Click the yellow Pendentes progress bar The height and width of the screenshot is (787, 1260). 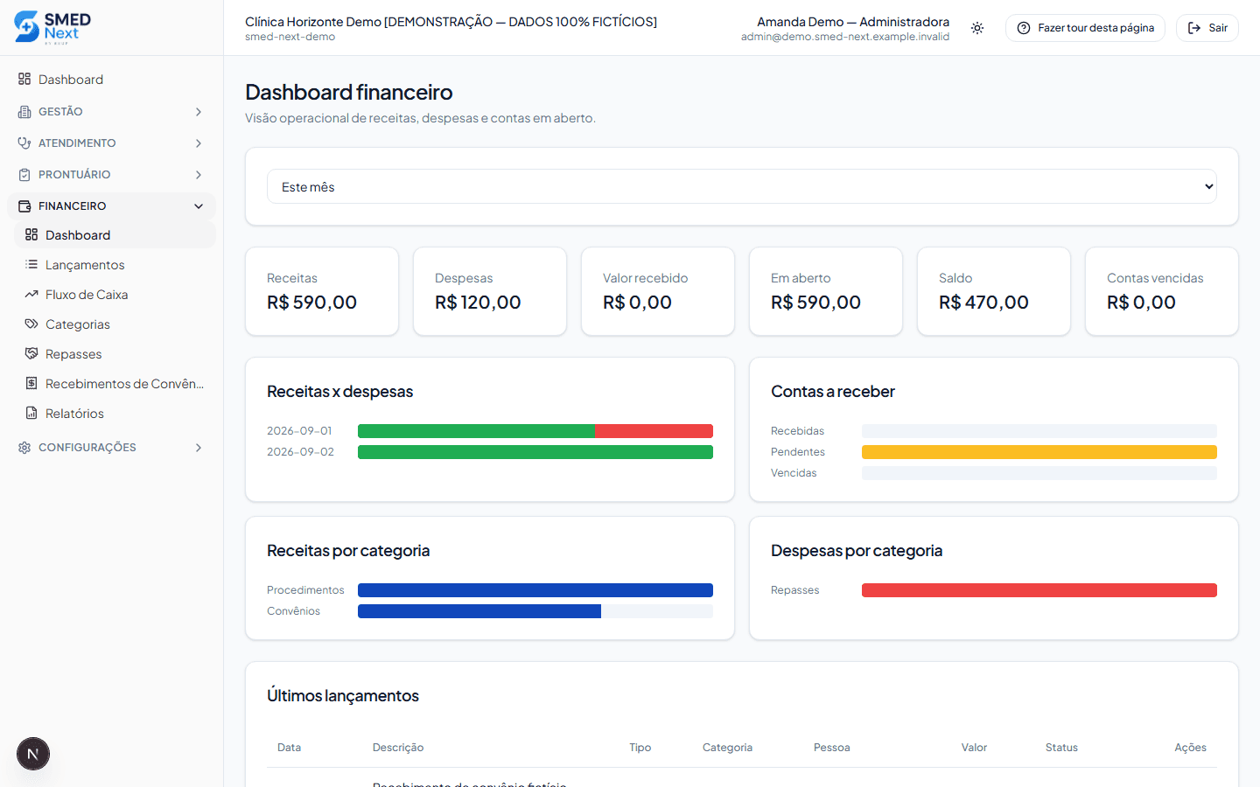click(1039, 452)
